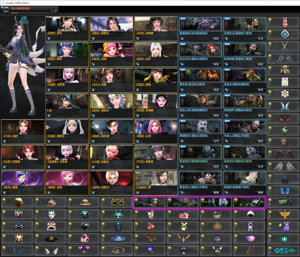
Task: Choose the teal glowing lantern accessory
Action: [285, 238]
